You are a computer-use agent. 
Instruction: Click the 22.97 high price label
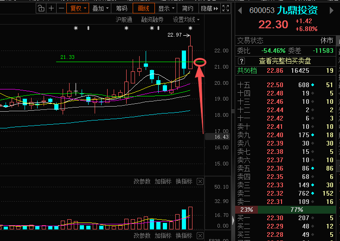click(x=174, y=35)
